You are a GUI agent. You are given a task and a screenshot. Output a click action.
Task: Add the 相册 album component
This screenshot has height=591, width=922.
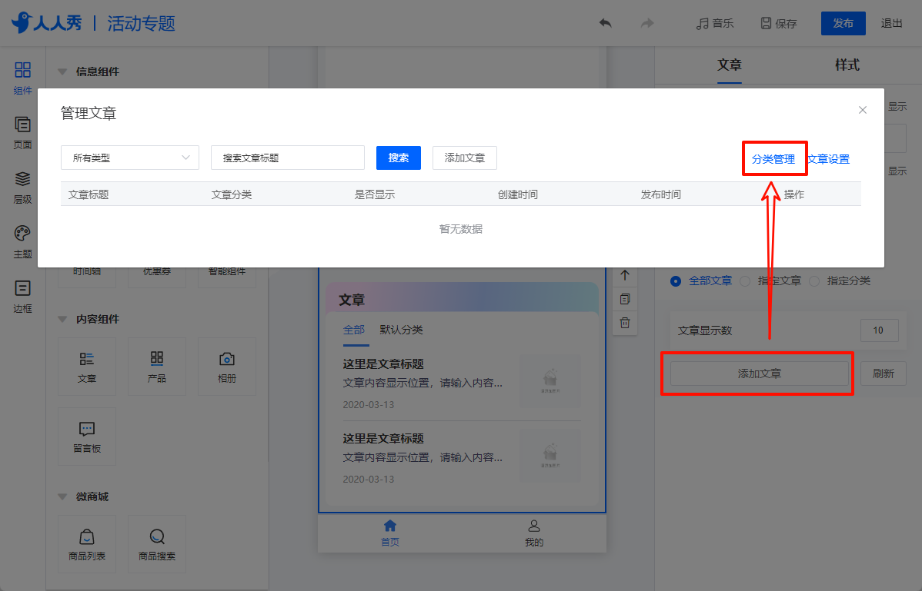pos(227,367)
